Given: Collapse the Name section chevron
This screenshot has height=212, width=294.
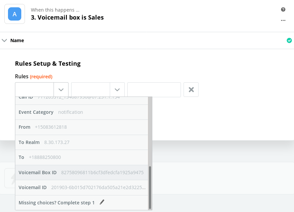Looking at the screenshot, I should click(x=4, y=40).
